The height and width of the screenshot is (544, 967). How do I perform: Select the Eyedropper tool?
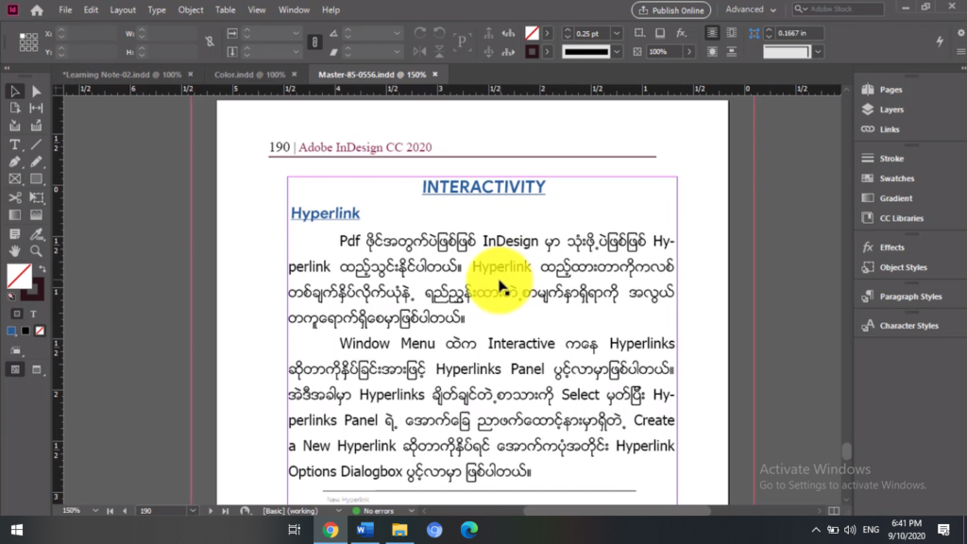(37, 234)
